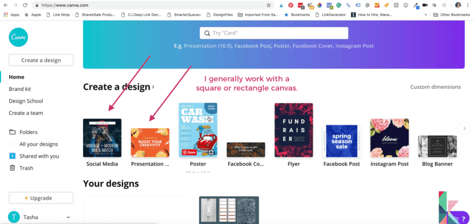
Task: Open the Chrome three-dot menu
Action: 468,5
